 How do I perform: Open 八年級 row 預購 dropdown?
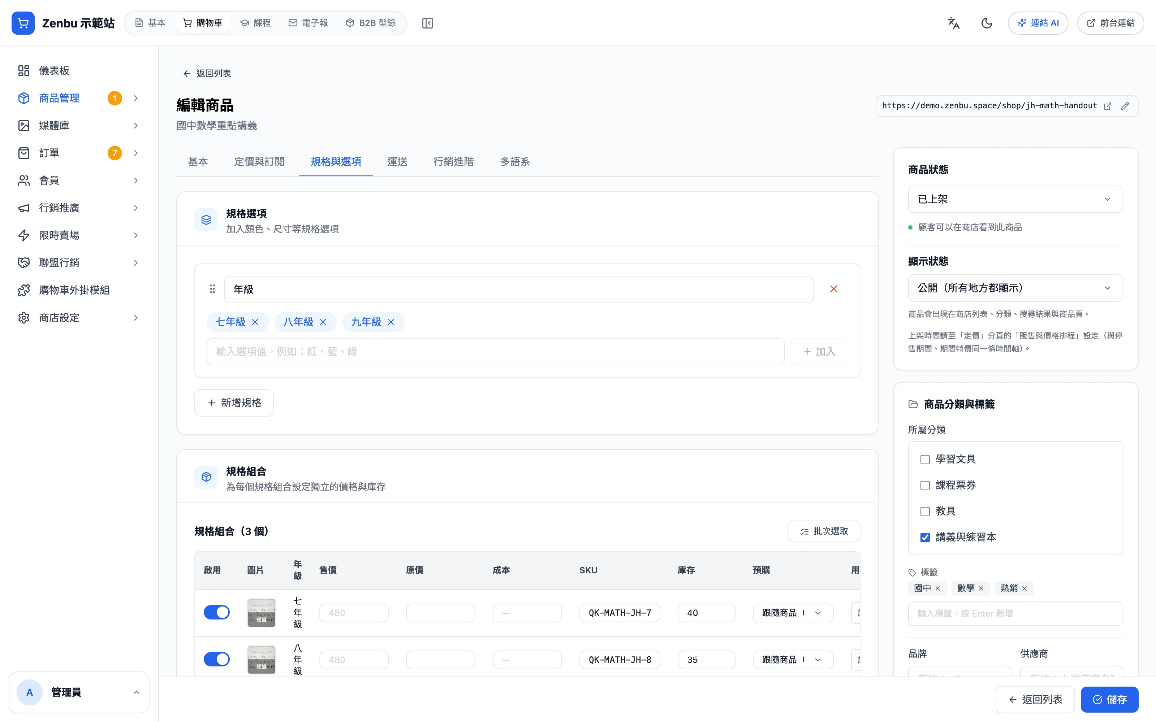point(793,660)
